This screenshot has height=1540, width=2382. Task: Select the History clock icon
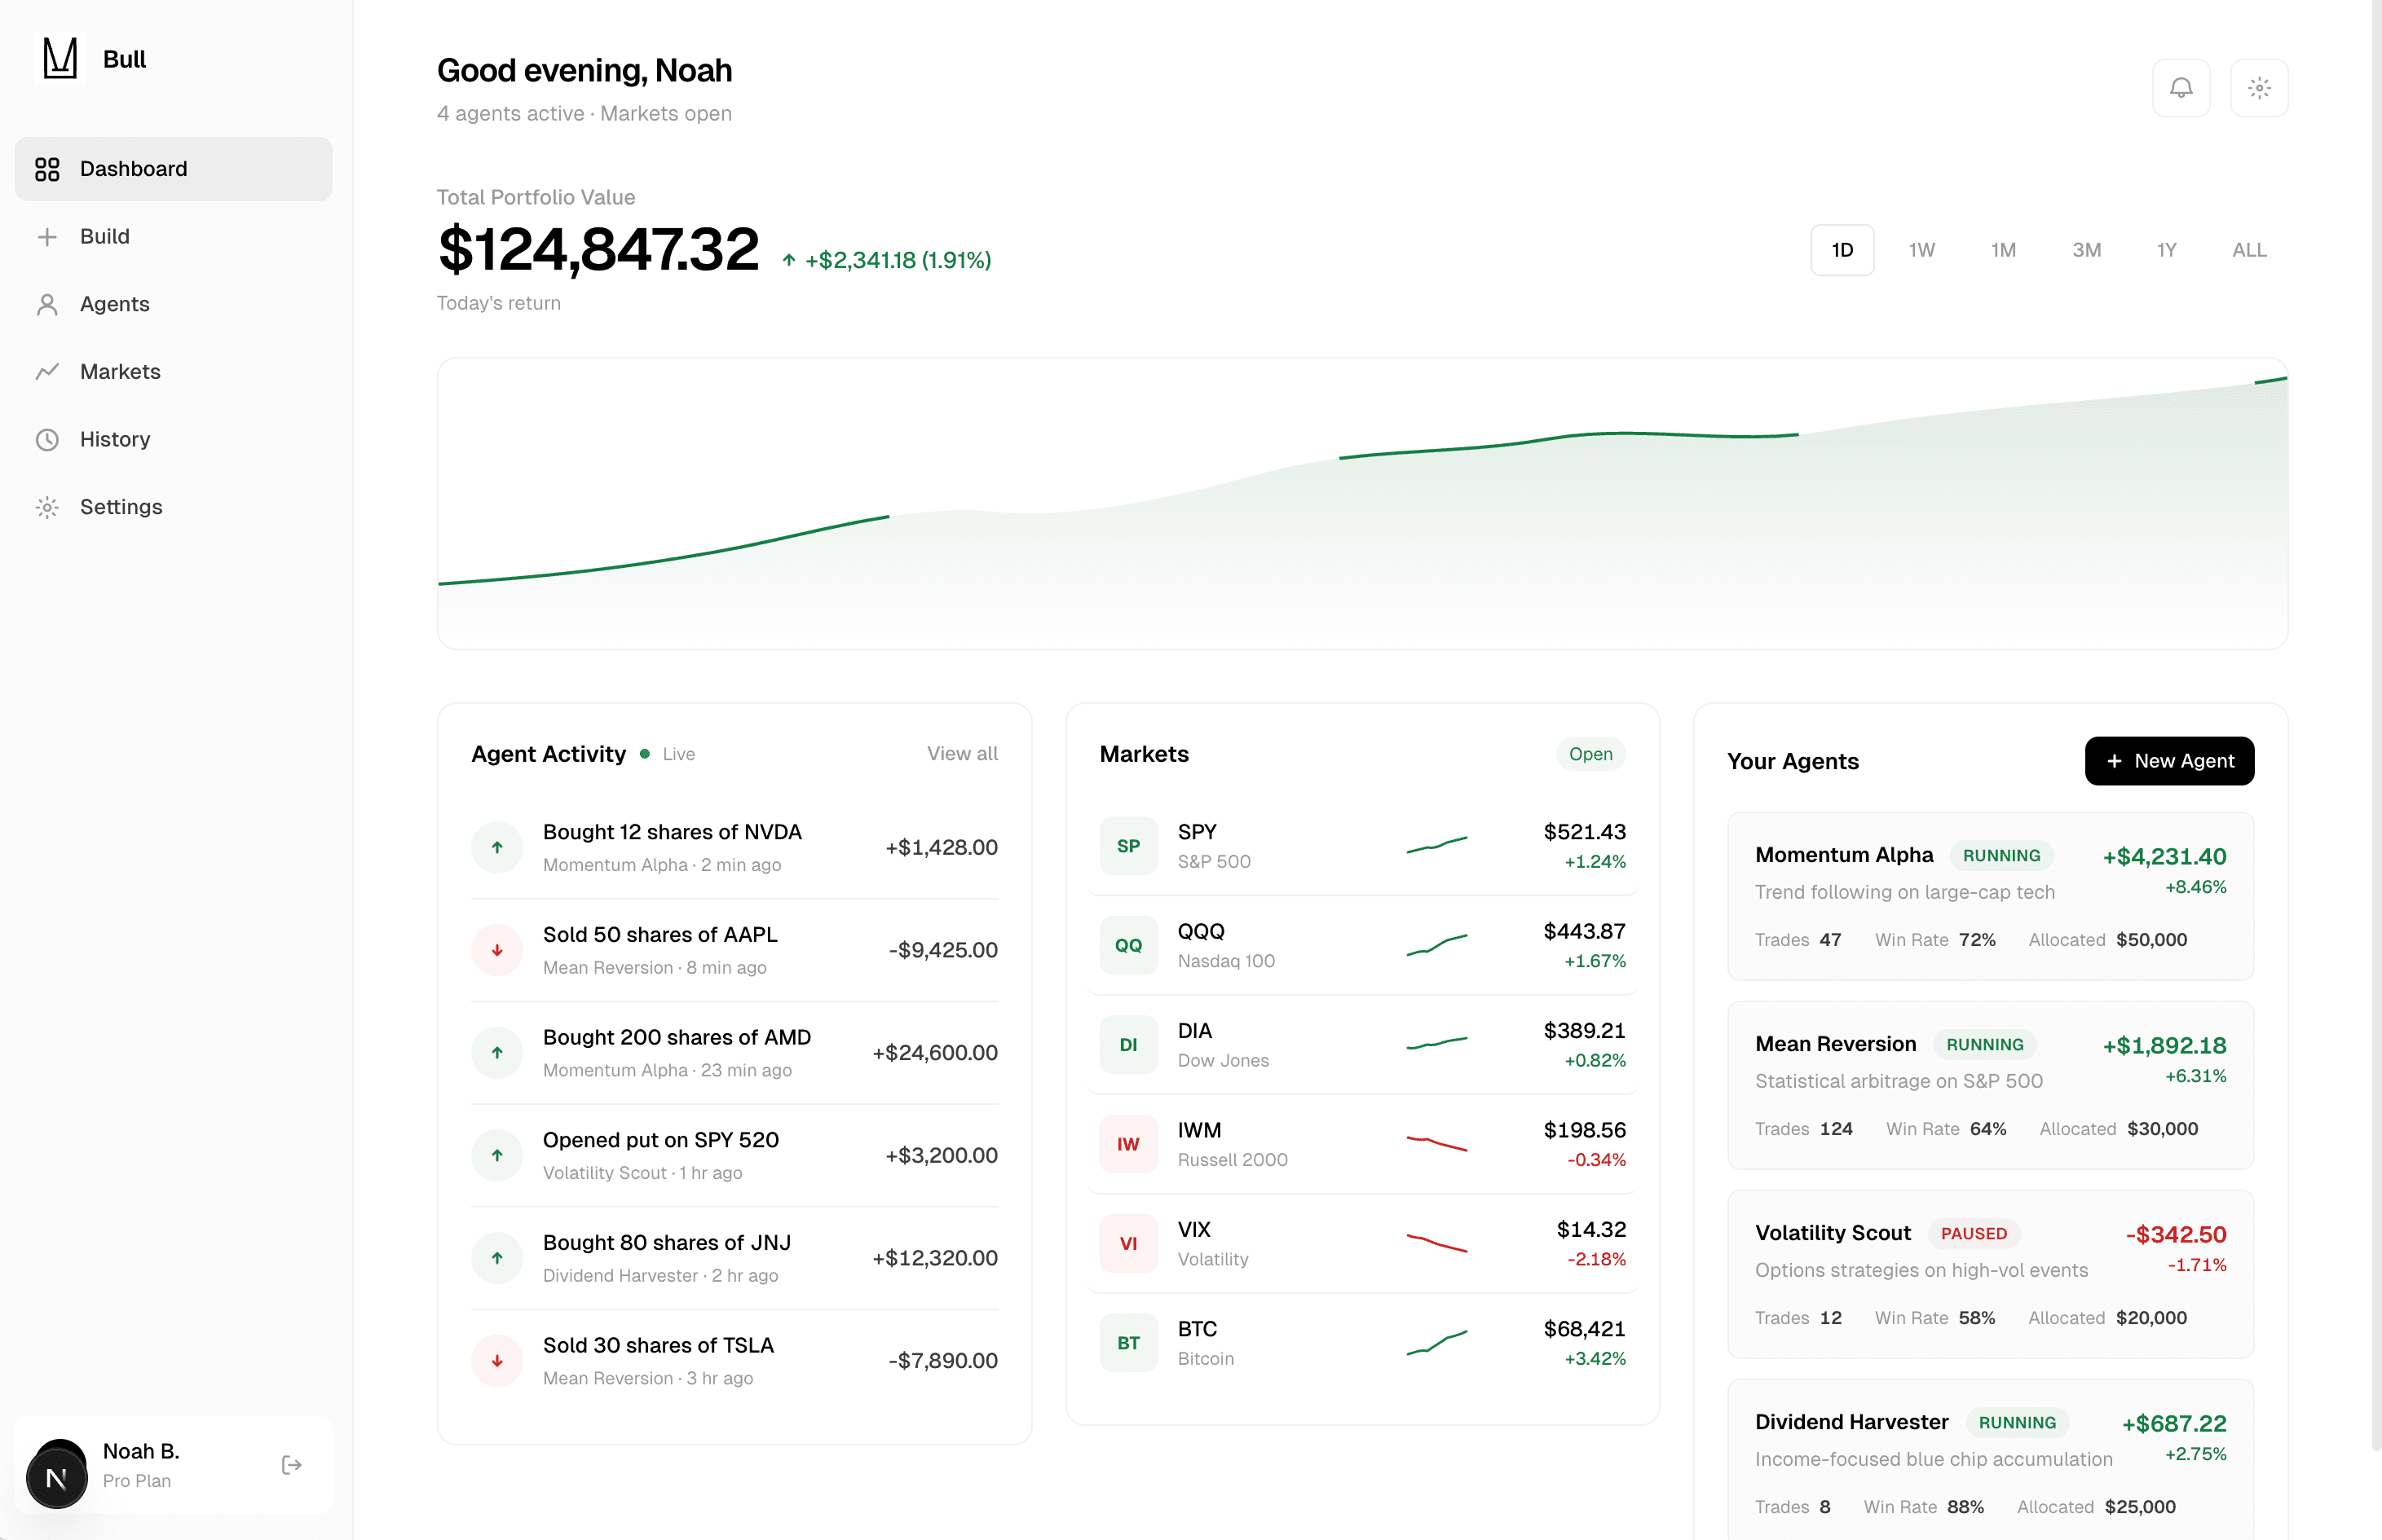click(47, 439)
